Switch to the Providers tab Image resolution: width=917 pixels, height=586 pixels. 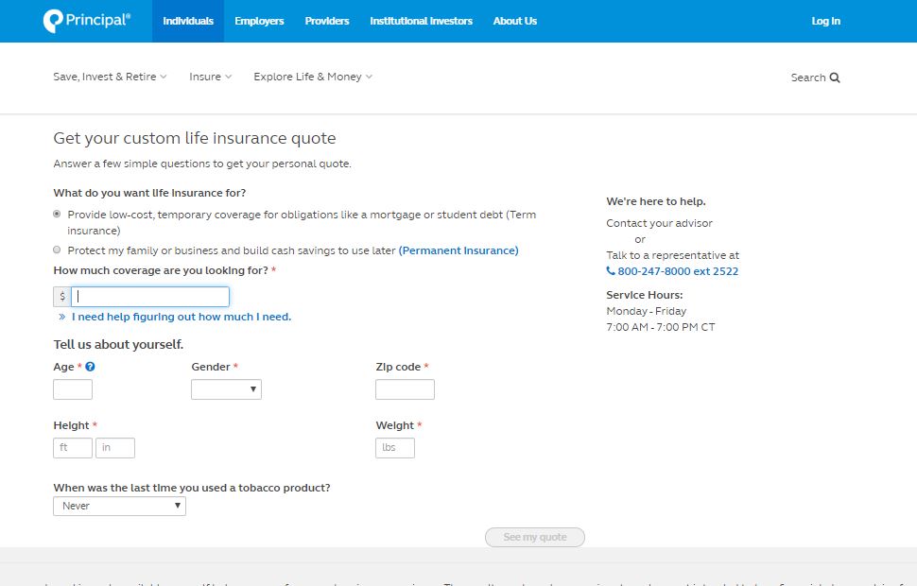pyautogui.click(x=326, y=21)
